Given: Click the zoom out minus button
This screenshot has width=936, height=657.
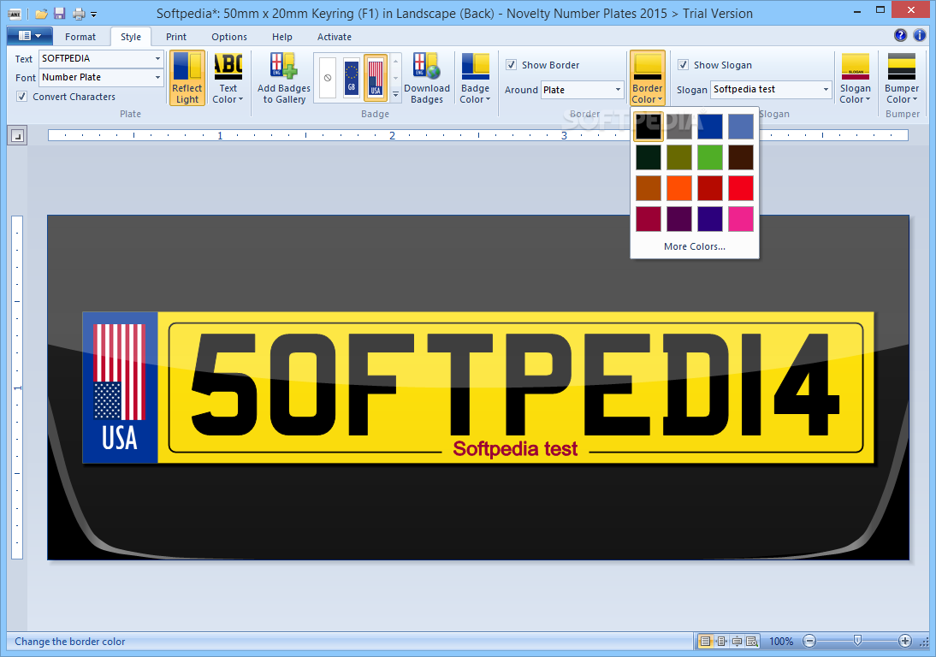Looking at the screenshot, I should tap(809, 642).
